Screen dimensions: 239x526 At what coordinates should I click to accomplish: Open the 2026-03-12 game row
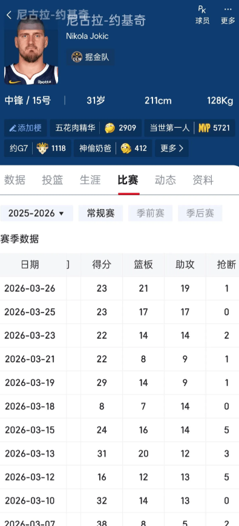(120, 477)
